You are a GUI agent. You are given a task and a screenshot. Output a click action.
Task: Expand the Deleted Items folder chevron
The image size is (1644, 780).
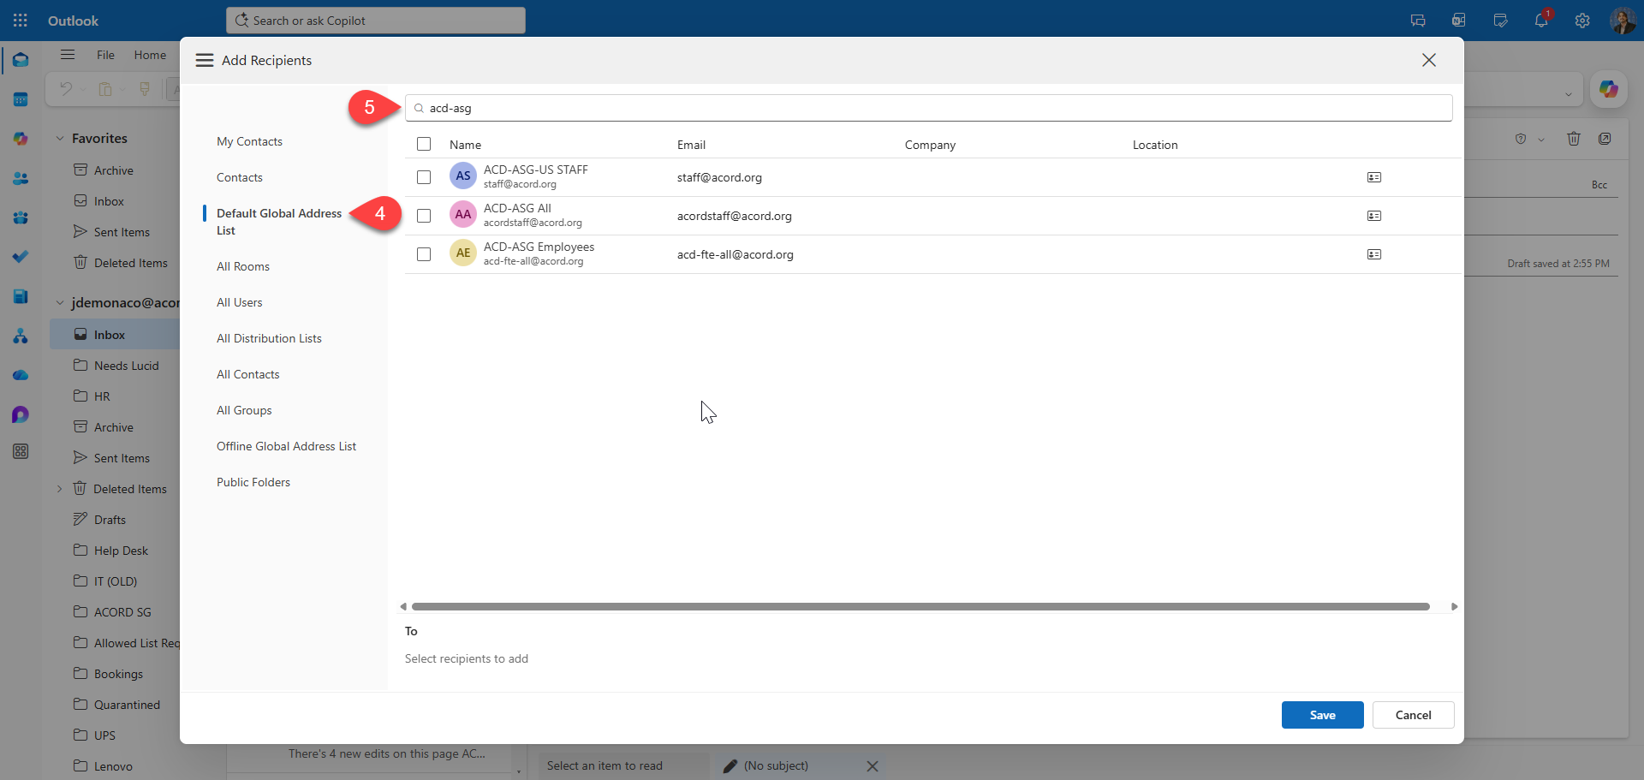point(60,489)
